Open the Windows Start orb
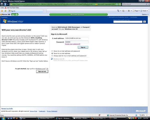Image resolution: width=150 pixels, height=120 pixels. [3, 118]
